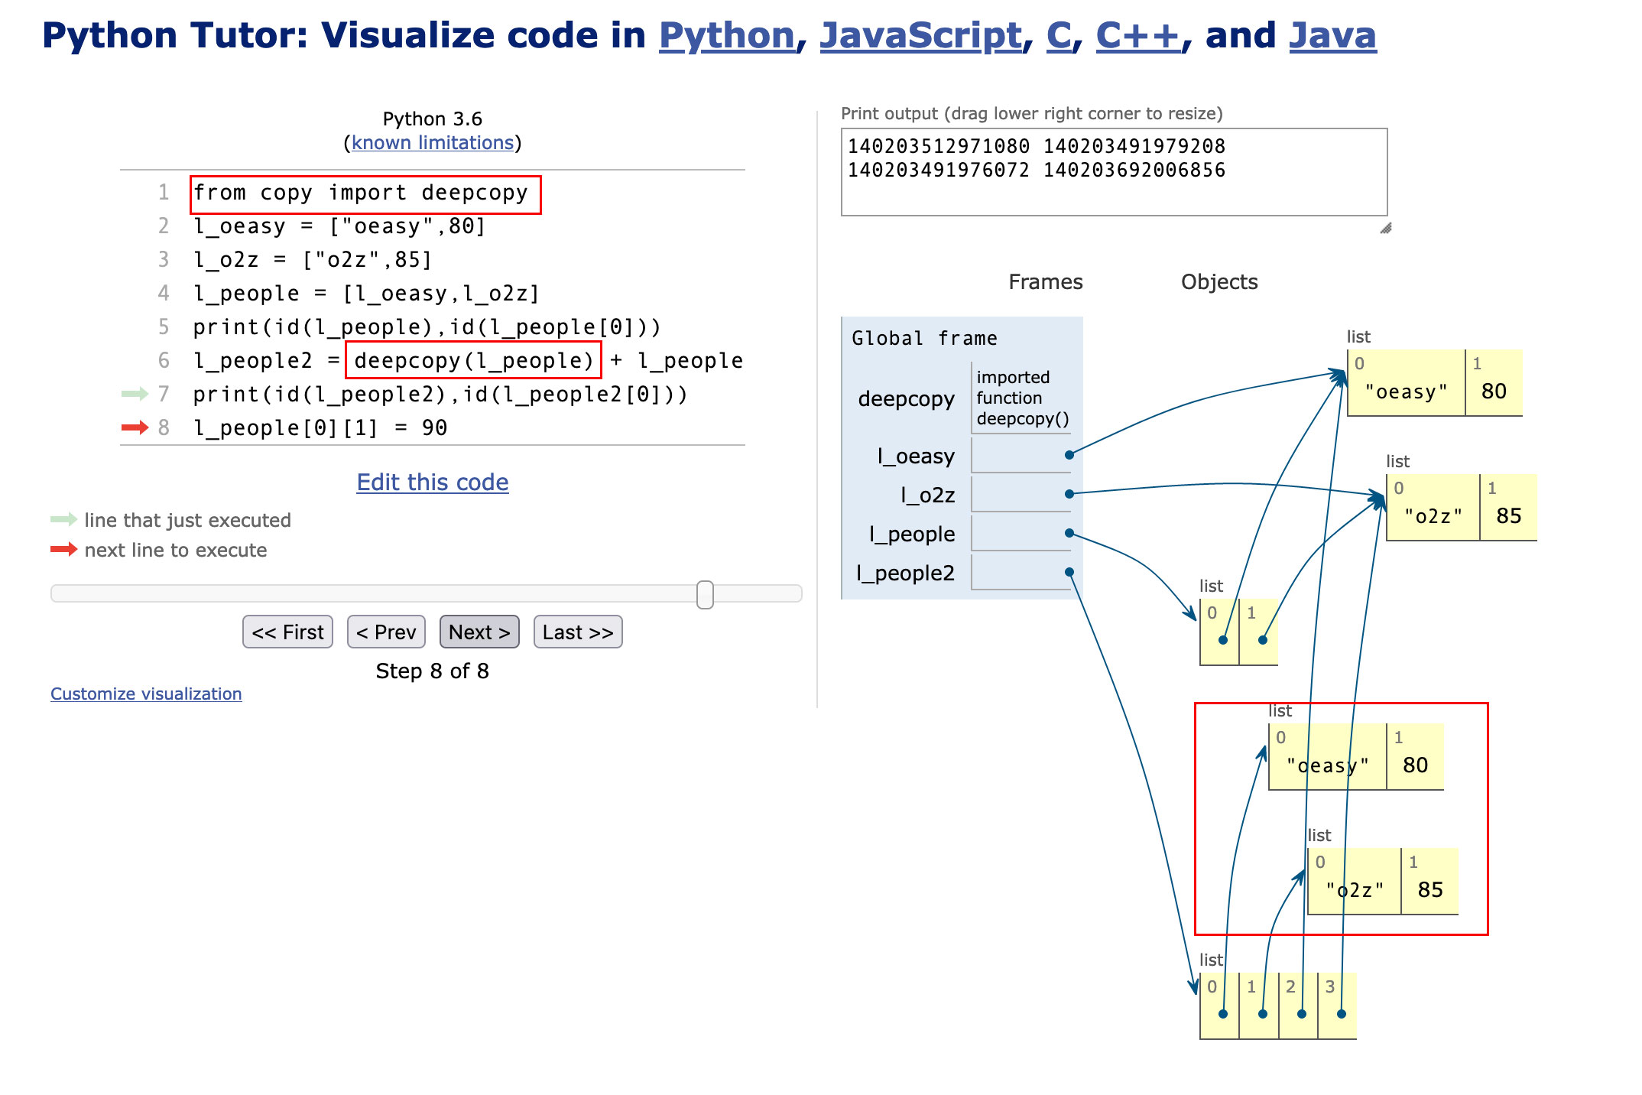Click value 80 in original oeasy list
This screenshot has height=1095, width=1642.
pyautogui.click(x=1494, y=392)
